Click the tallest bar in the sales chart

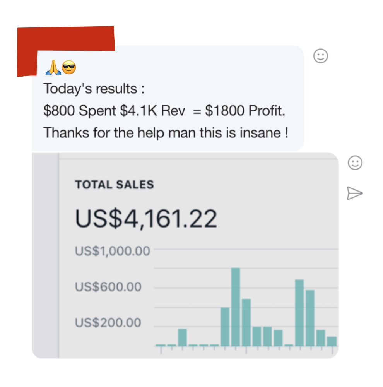(x=236, y=307)
